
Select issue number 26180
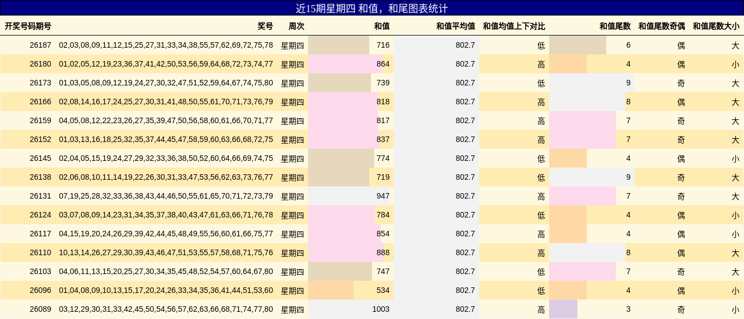pyautogui.click(x=41, y=64)
